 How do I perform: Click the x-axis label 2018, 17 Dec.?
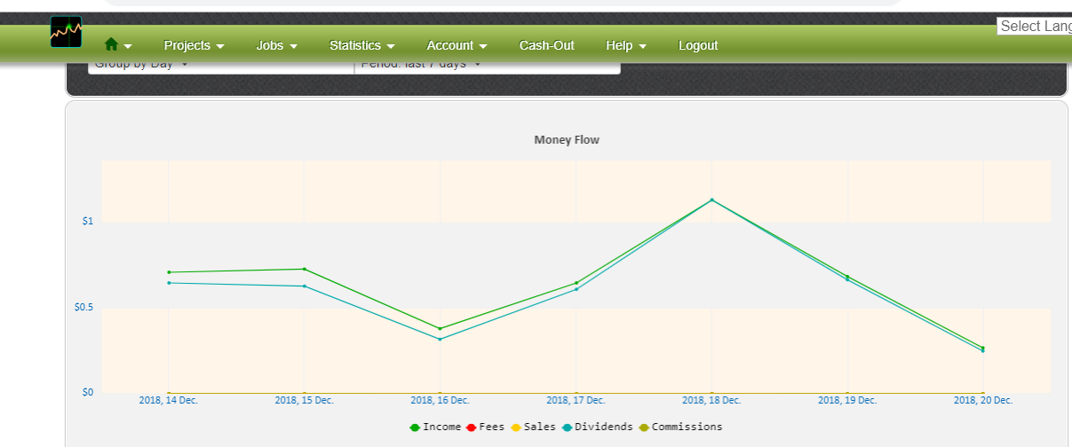(576, 400)
